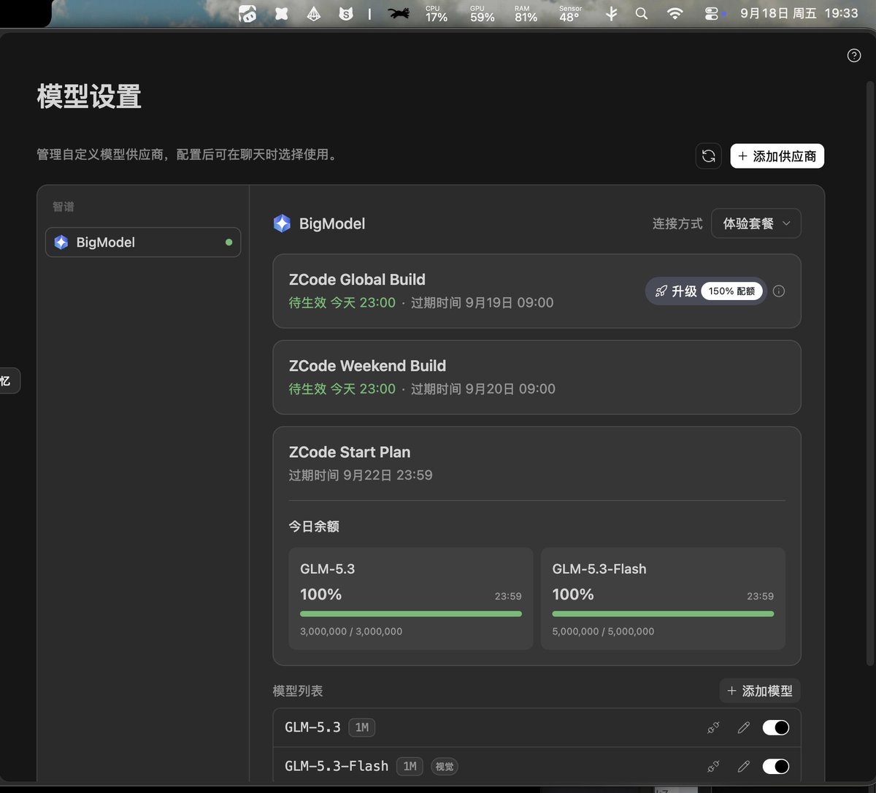Image resolution: width=876 pixels, height=793 pixels.
Task: Click the info icon on ZCode Global Build
Action: (x=779, y=291)
